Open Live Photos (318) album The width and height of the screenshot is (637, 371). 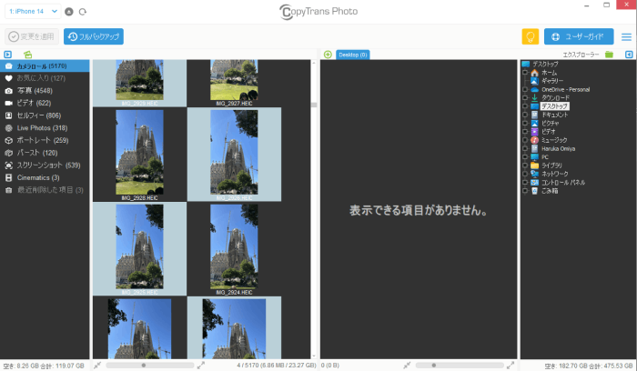click(45, 128)
